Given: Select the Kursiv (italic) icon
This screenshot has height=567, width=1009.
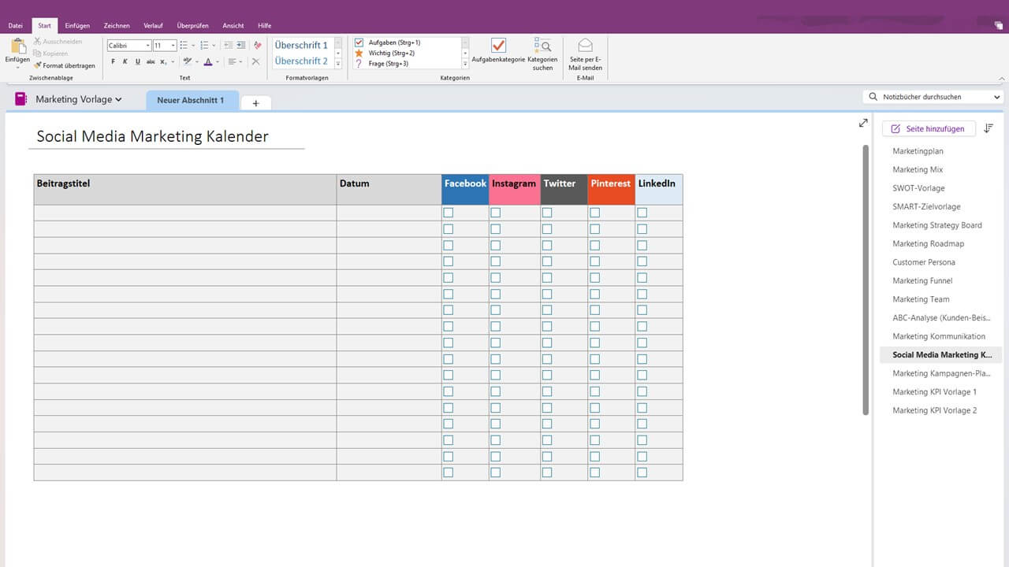Looking at the screenshot, I should [125, 61].
